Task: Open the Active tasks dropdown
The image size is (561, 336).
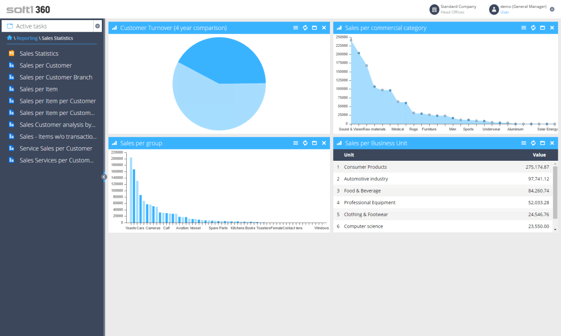Action: (x=98, y=26)
